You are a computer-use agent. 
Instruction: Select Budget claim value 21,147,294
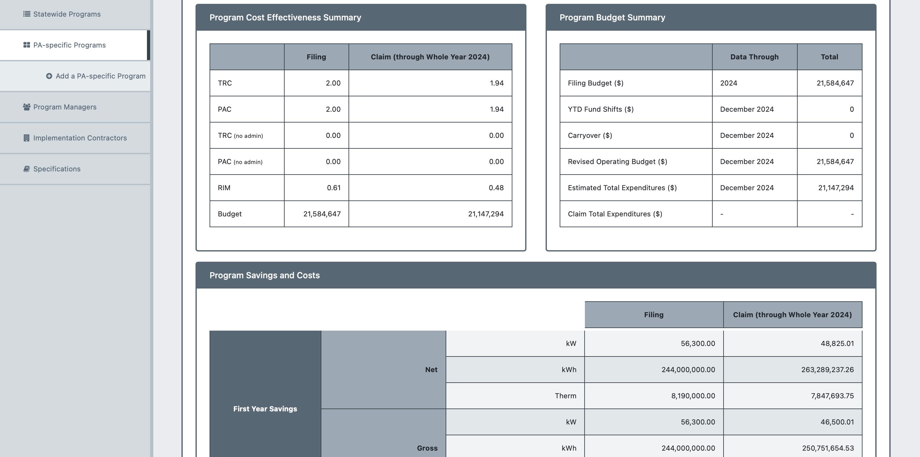tap(486, 214)
